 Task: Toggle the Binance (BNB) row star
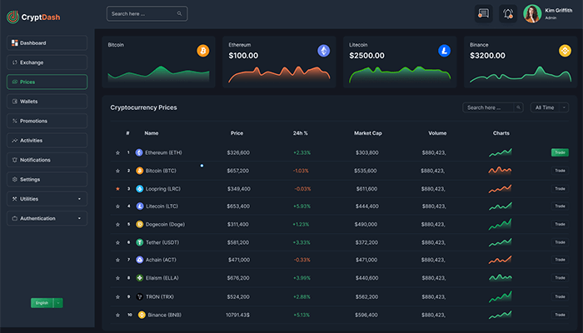point(117,316)
